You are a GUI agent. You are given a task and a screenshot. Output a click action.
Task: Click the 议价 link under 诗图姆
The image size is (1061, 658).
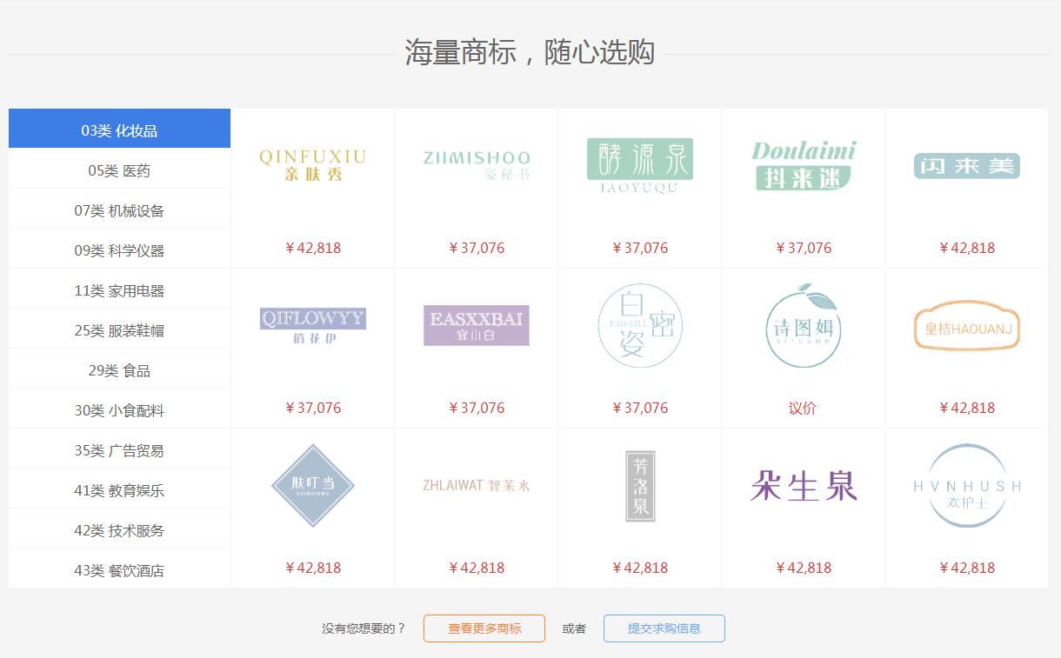(803, 408)
